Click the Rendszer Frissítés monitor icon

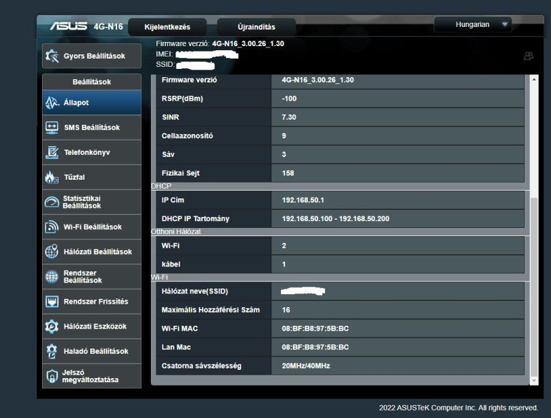point(52,302)
